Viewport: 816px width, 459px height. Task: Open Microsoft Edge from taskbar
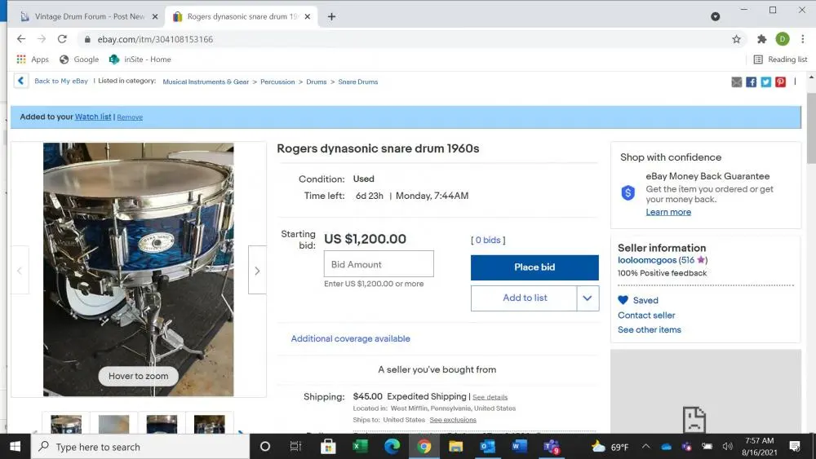392,447
